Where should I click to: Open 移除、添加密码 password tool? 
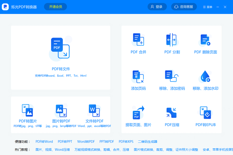[x=172, y=76]
